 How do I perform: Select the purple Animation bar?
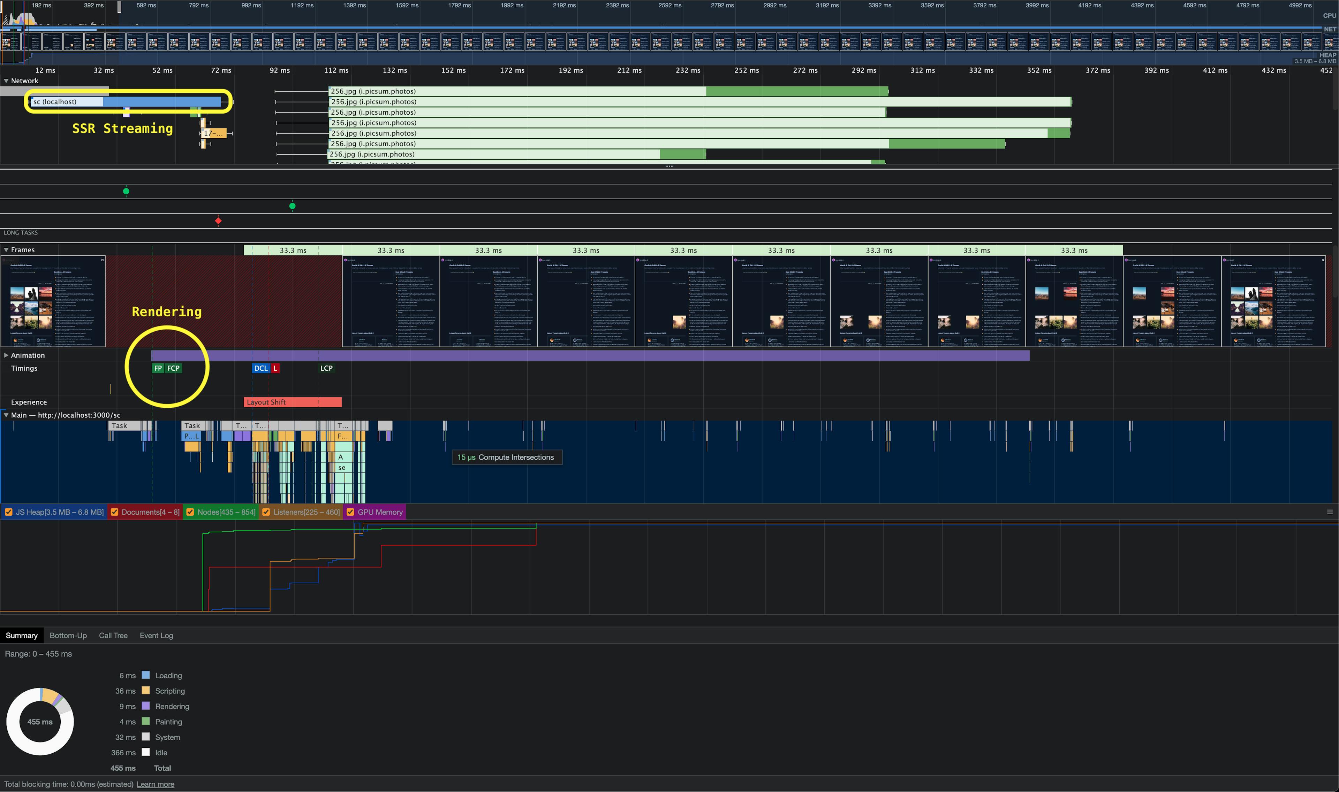click(x=590, y=355)
